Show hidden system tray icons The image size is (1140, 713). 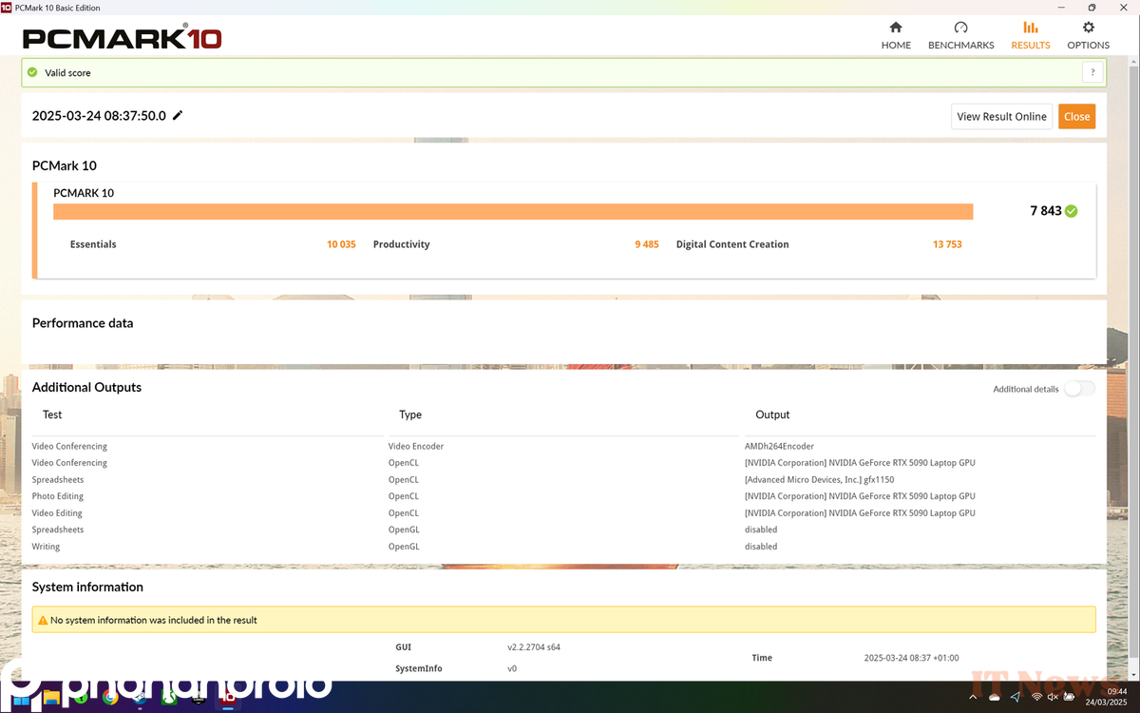click(x=974, y=697)
